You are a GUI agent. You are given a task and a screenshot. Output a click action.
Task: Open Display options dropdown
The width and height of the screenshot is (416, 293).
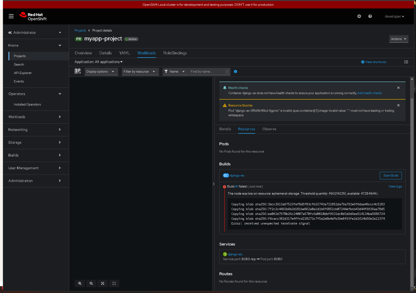(x=101, y=72)
